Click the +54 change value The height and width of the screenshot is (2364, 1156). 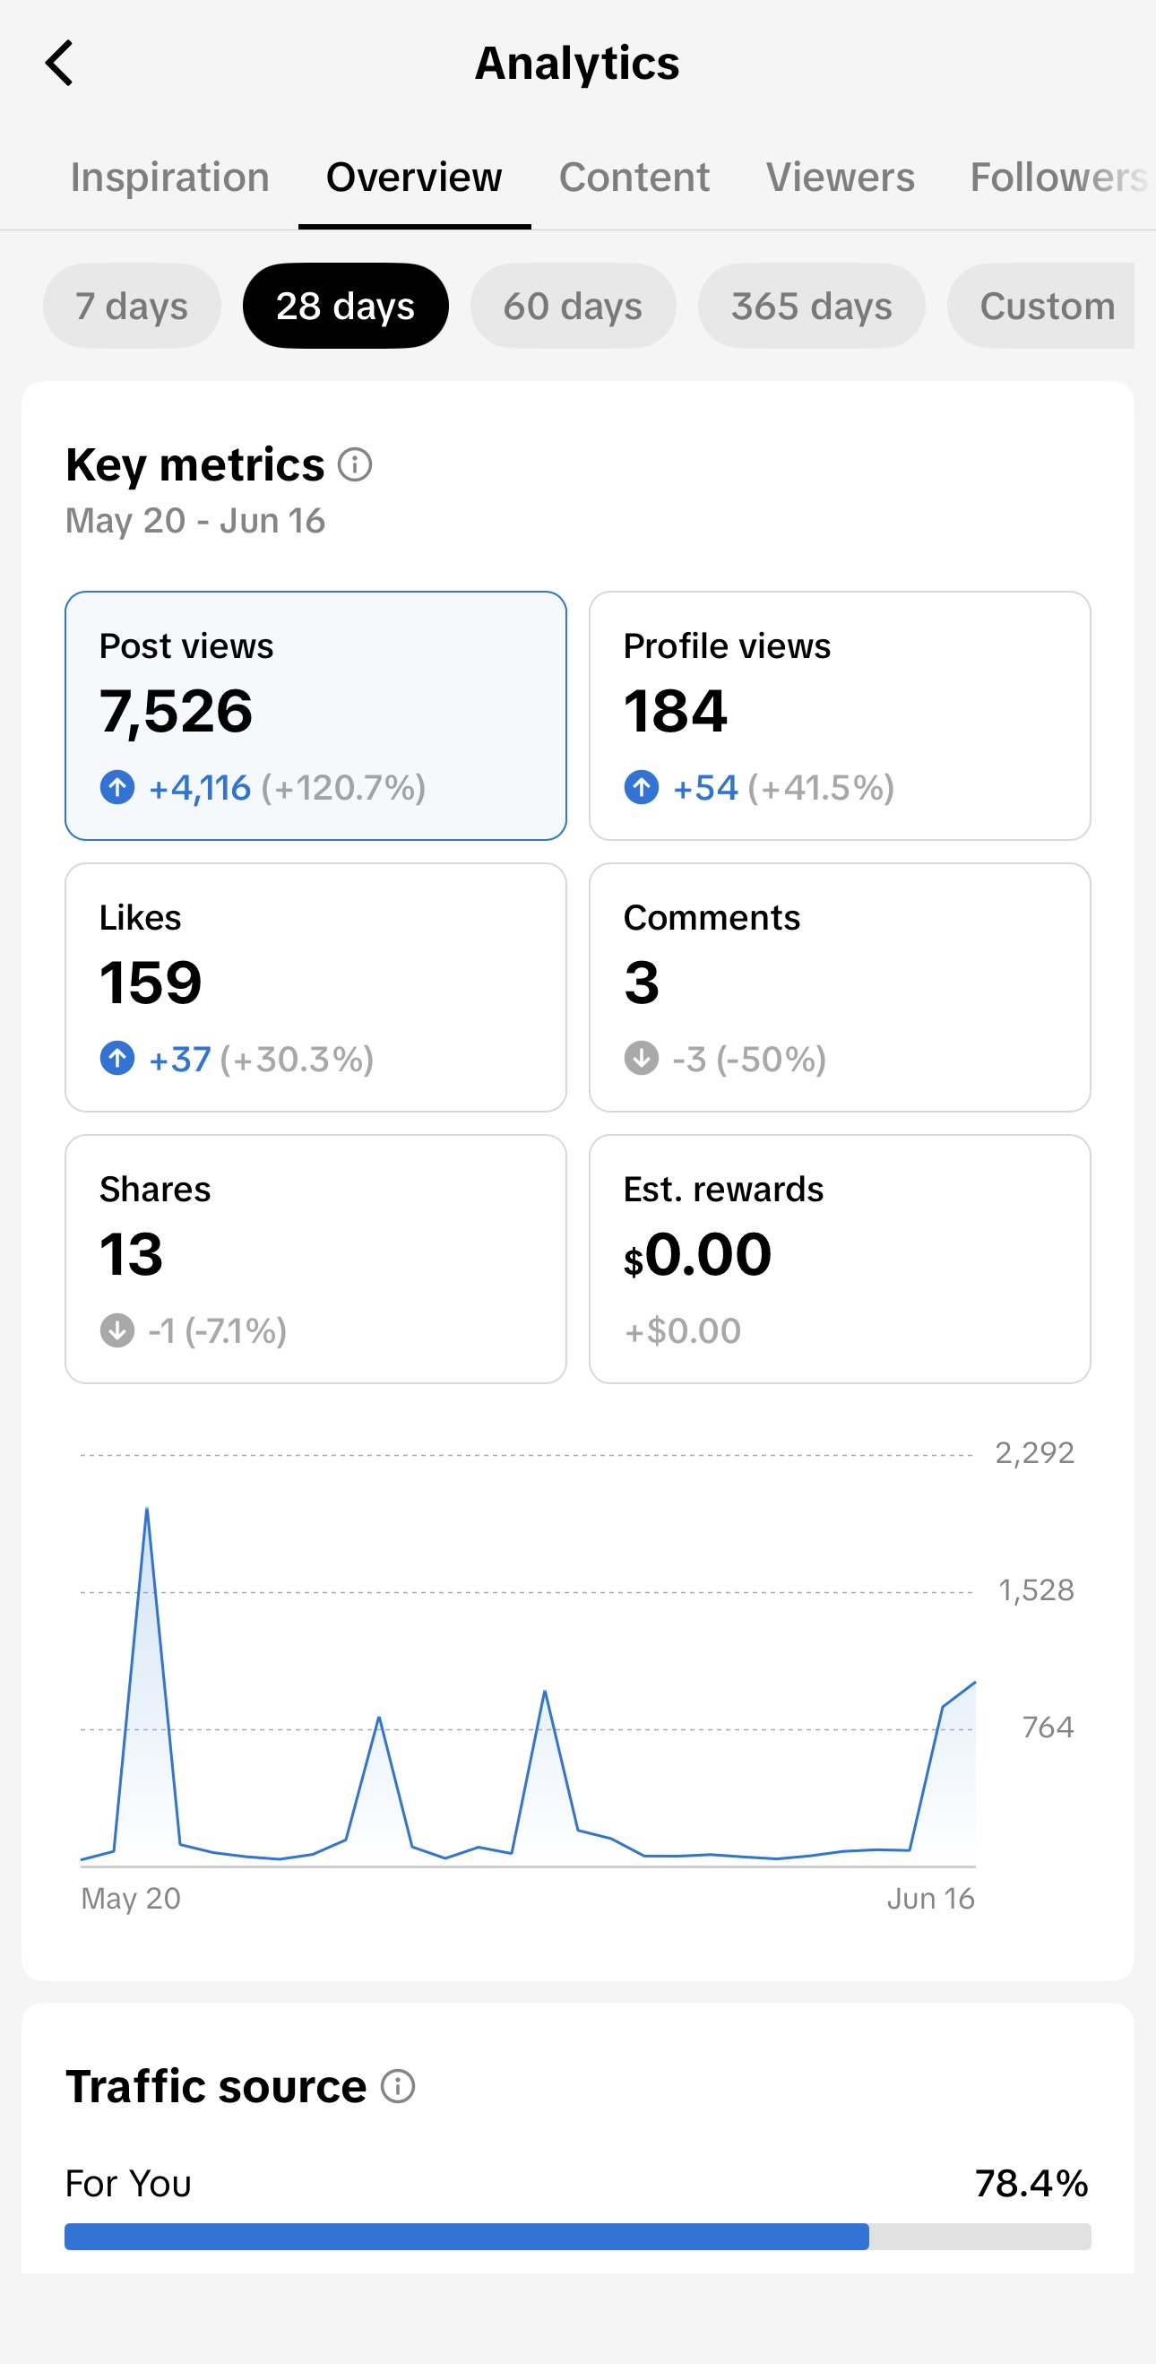705,787
